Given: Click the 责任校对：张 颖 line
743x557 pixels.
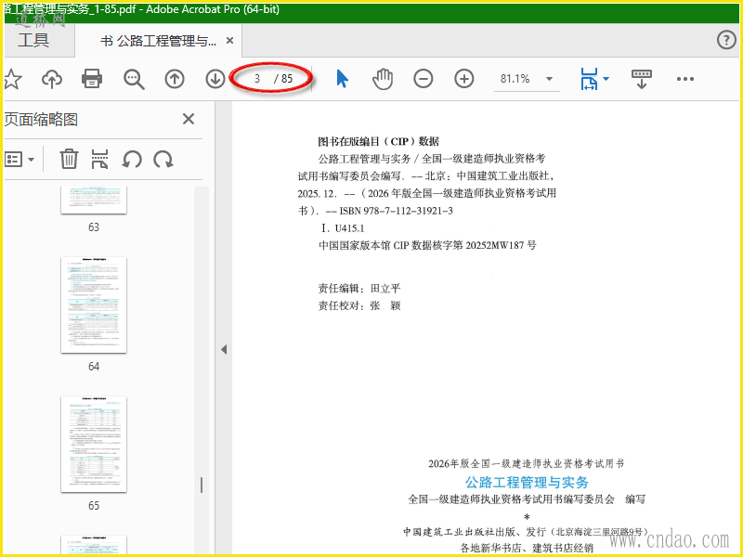Looking at the screenshot, I should (359, 305).
